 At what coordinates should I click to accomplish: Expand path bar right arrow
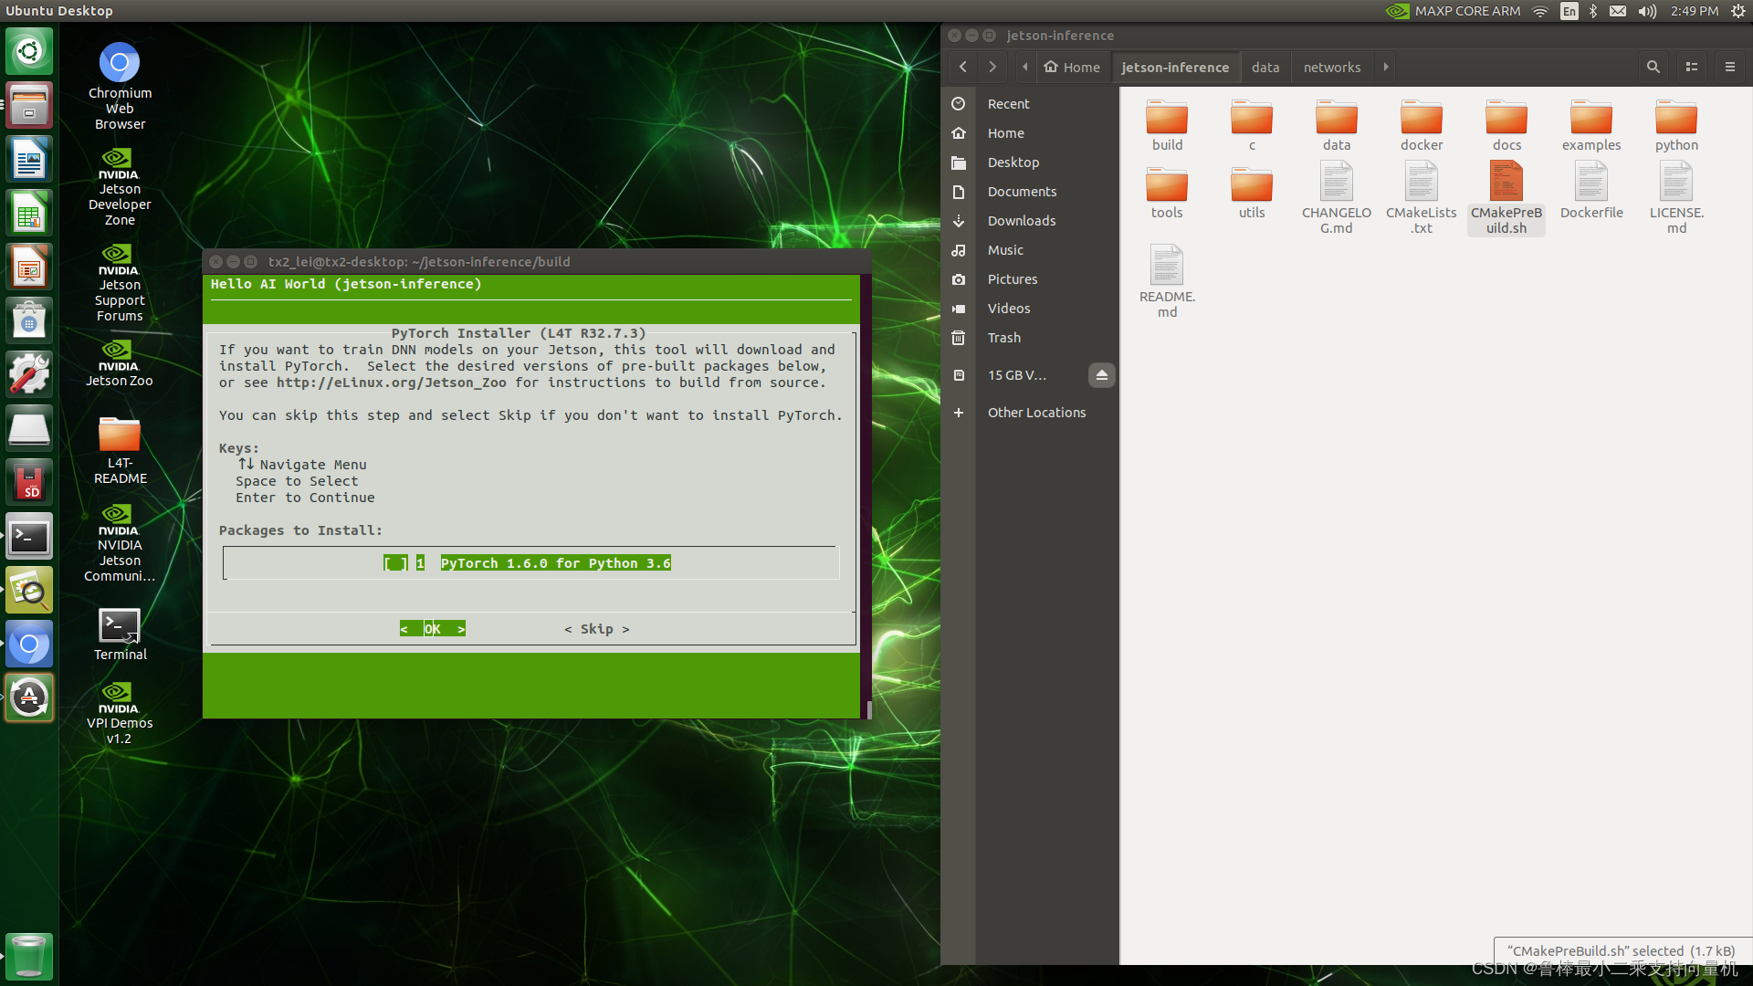(1386, 67)
